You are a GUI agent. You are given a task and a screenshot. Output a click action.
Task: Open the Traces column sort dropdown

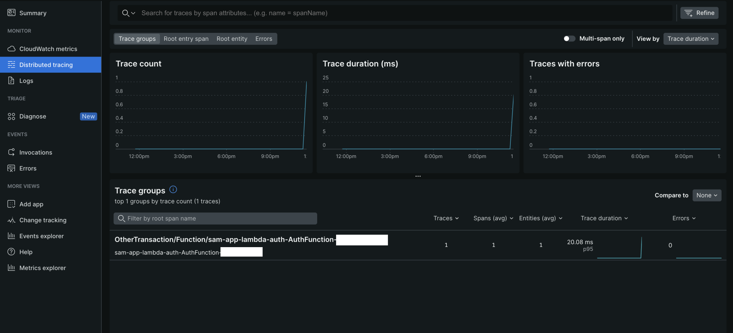(446, 218)
